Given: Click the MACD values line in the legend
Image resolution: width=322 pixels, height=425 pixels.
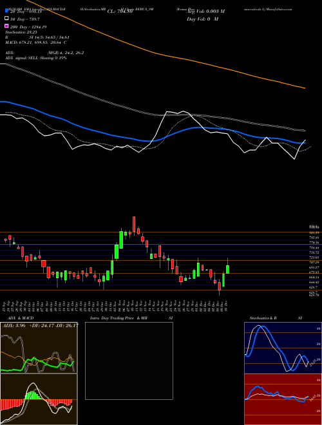Looking at the screenshot, I should point(36,42).
